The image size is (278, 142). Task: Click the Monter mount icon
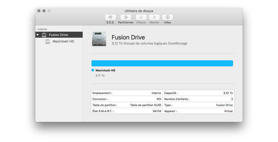click(x=154, y=17)
